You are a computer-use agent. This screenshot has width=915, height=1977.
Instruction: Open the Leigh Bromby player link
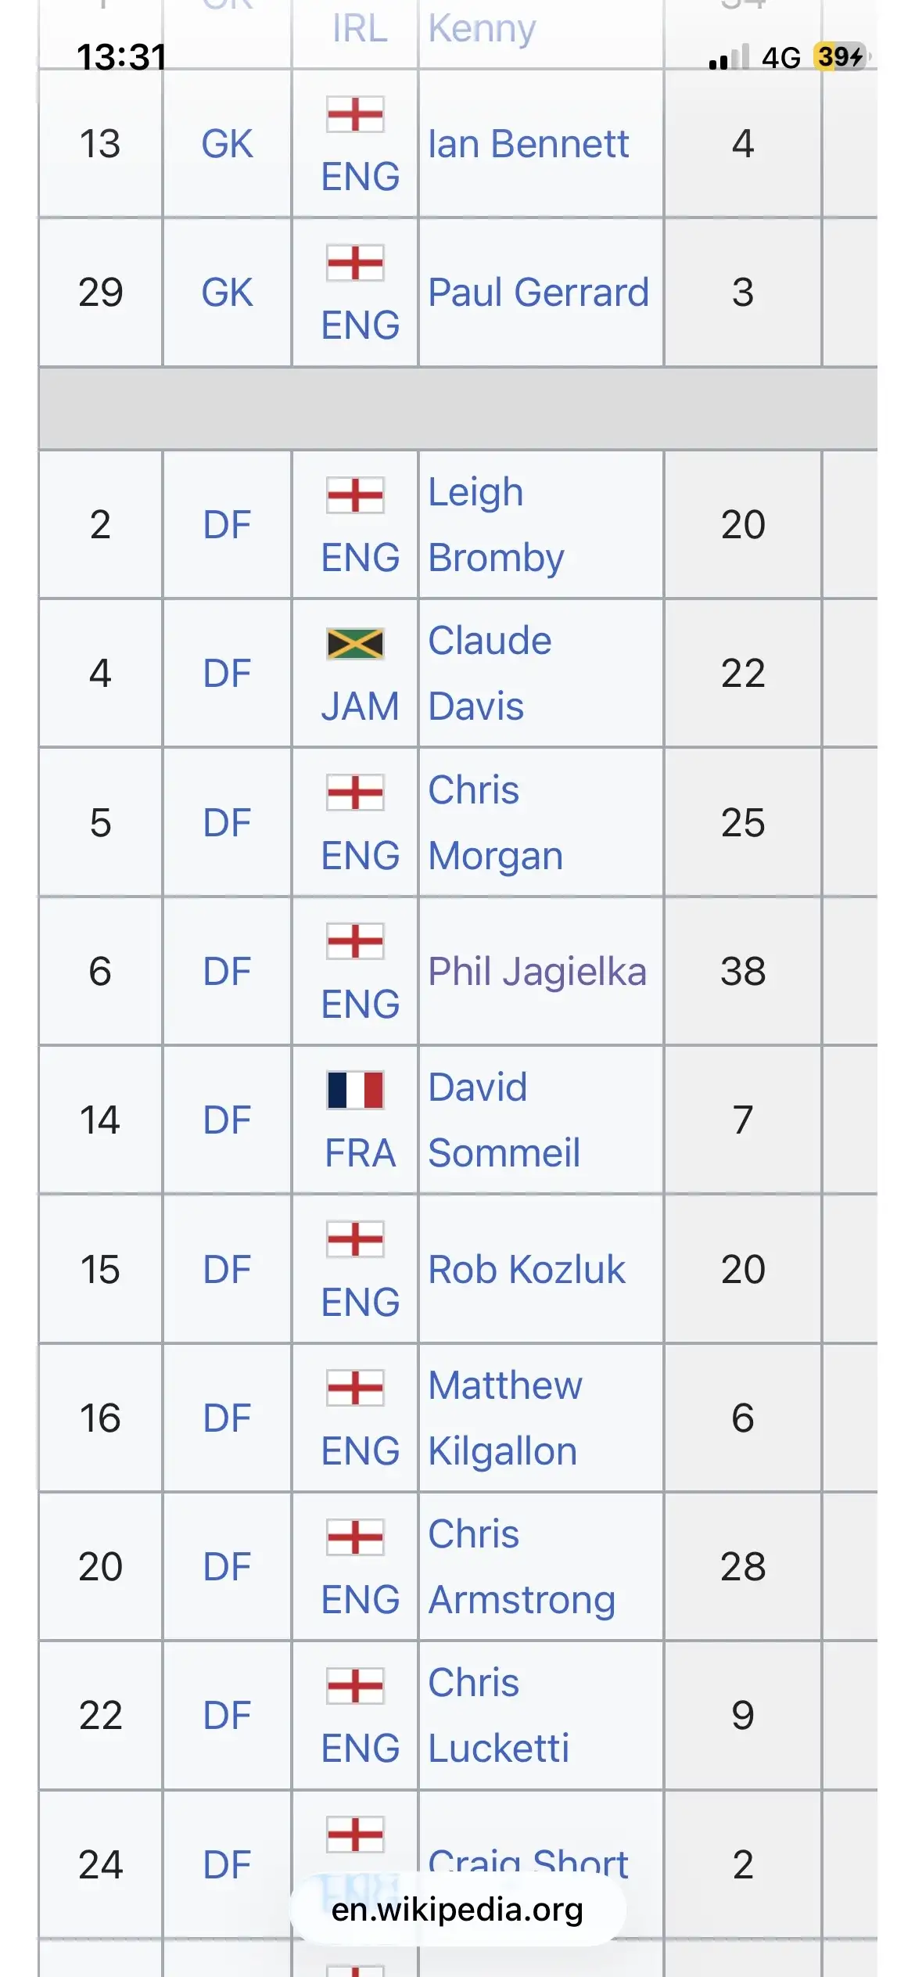coord(496,525)
